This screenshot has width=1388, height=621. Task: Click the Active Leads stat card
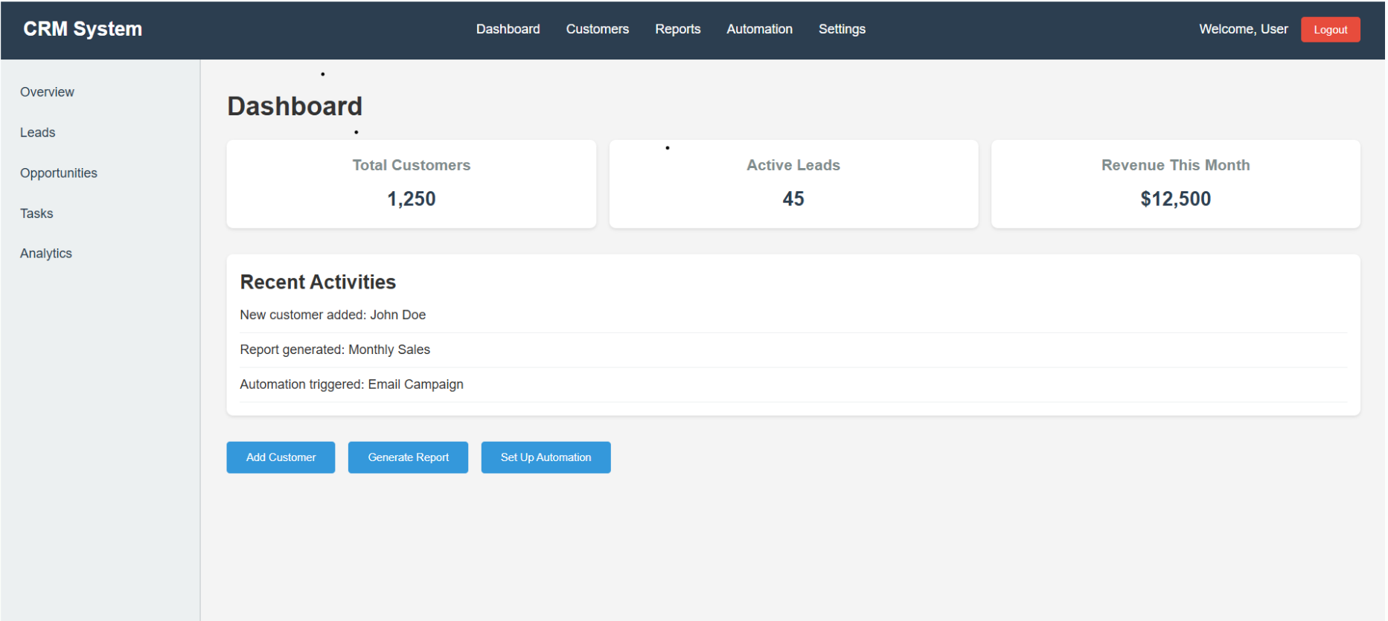(793, 184)
